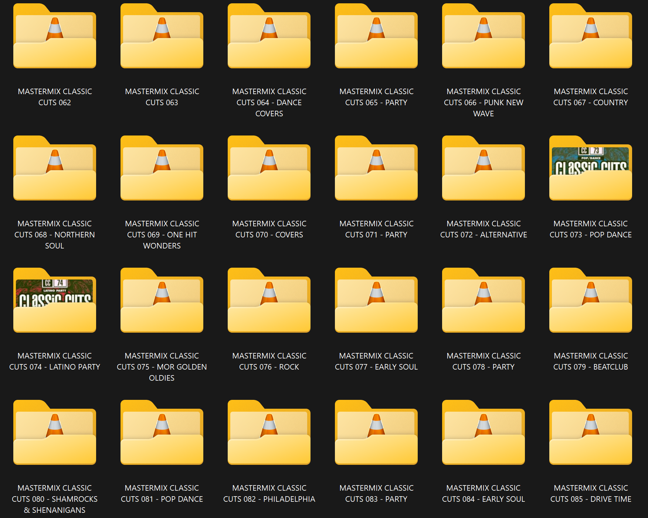Click the 'CUTS 068 - NORTHERN SOUL' label

(55, 240)
